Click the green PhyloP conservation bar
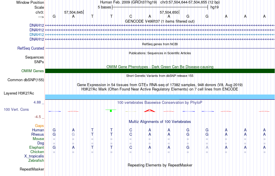275x176 pixels. click(x=111, y=111)
